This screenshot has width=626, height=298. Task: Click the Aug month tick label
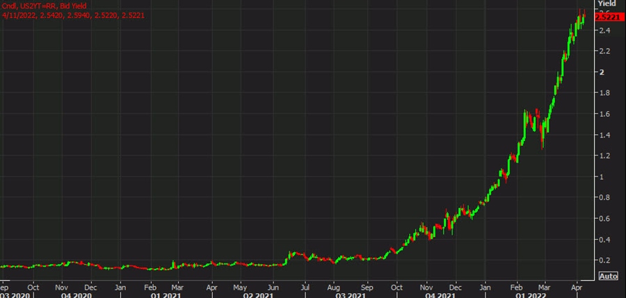click(333, 285)
